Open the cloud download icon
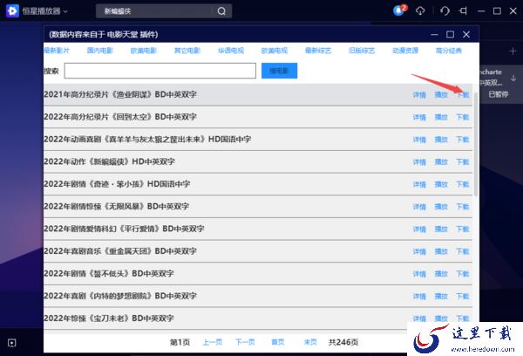This screenshot has width=523, height=356. pyautogui.click(x=420, y=11)
